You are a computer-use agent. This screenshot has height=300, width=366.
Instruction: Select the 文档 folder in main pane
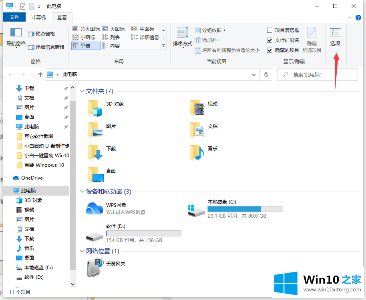[204, 130]
